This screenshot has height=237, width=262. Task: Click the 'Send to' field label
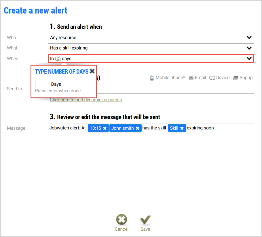click(x=14, y=89)
